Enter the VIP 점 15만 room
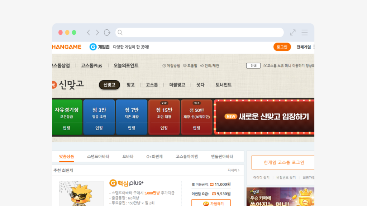Viewport: 367px width, 206px height. 164,117
